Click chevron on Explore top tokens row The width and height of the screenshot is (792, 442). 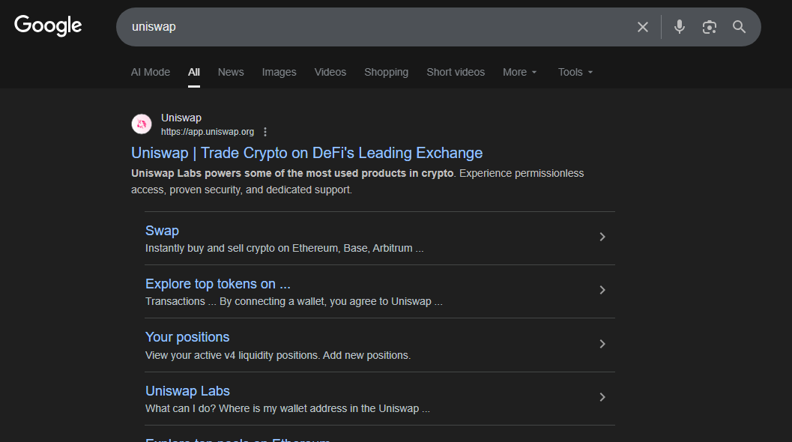click(x=602, y=290)
